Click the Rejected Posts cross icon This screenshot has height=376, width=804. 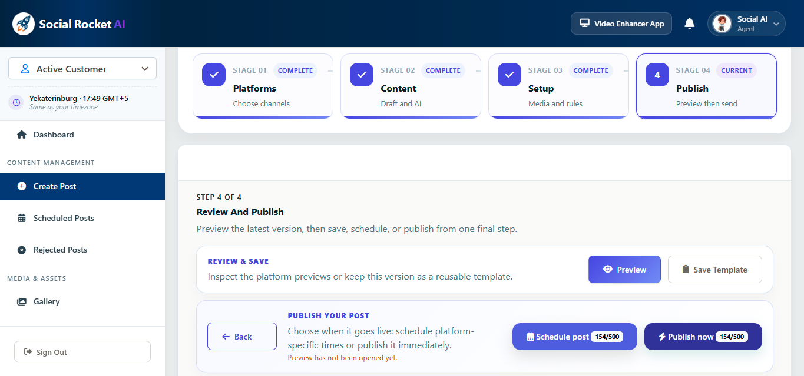[22, 250]
